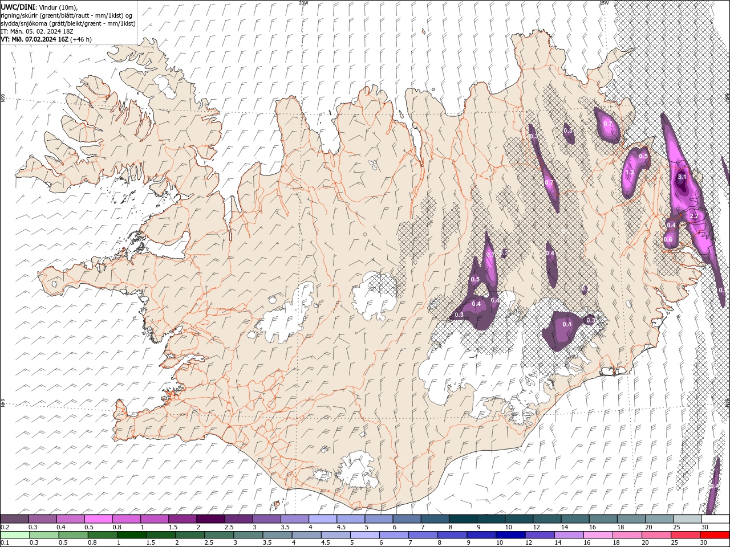
Task: Click the light pink 16–18 swatch in lower scale
Action: point(598,535)
